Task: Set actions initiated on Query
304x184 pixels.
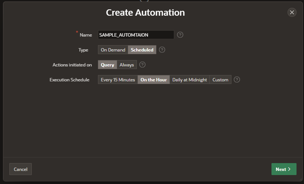Action: click(x=107, y=65)
